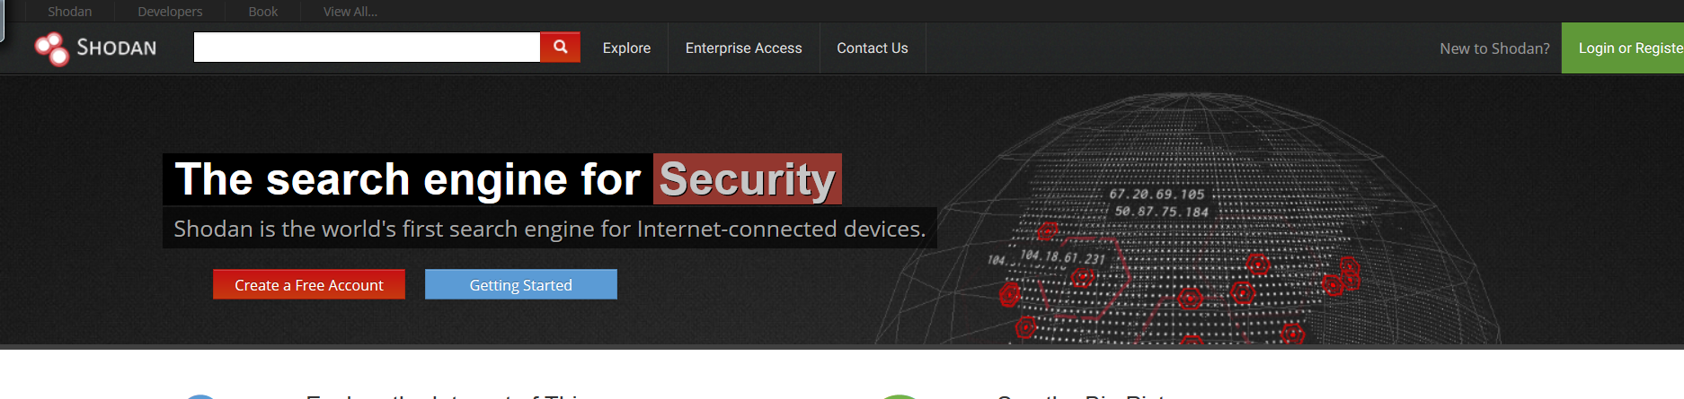Click the New to Shodan? text
1684x399 pixels.
1493,48
